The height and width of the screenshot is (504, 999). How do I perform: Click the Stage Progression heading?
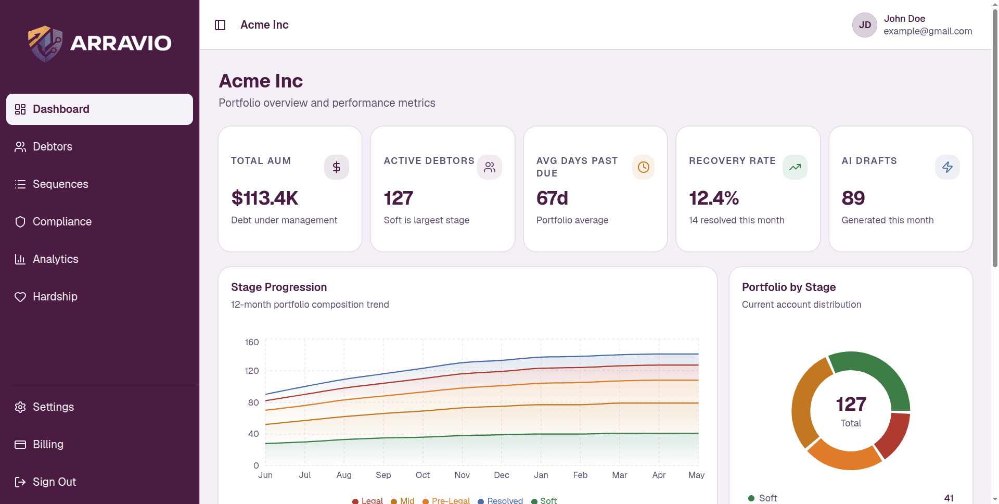tap(279, 287)
